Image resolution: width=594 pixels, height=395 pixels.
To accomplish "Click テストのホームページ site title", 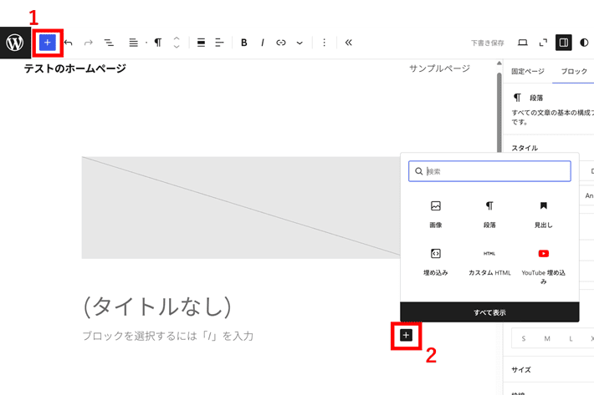I will tap(74, 68).
